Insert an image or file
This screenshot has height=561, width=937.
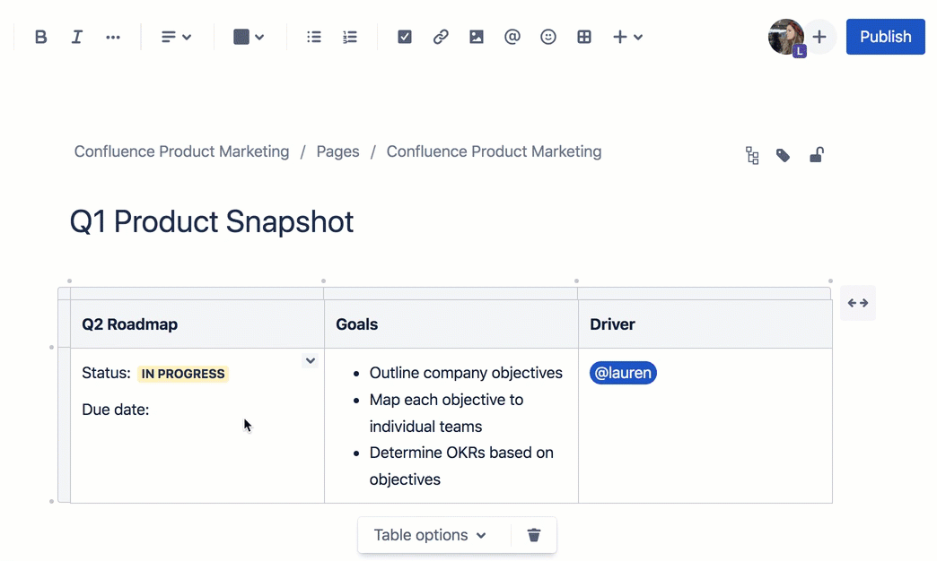coord(477,37)
